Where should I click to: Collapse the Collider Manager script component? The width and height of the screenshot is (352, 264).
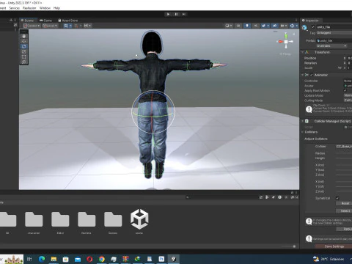pos(303,121)
